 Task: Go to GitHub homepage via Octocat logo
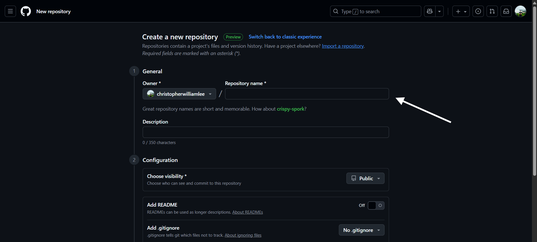click(26, 11)
